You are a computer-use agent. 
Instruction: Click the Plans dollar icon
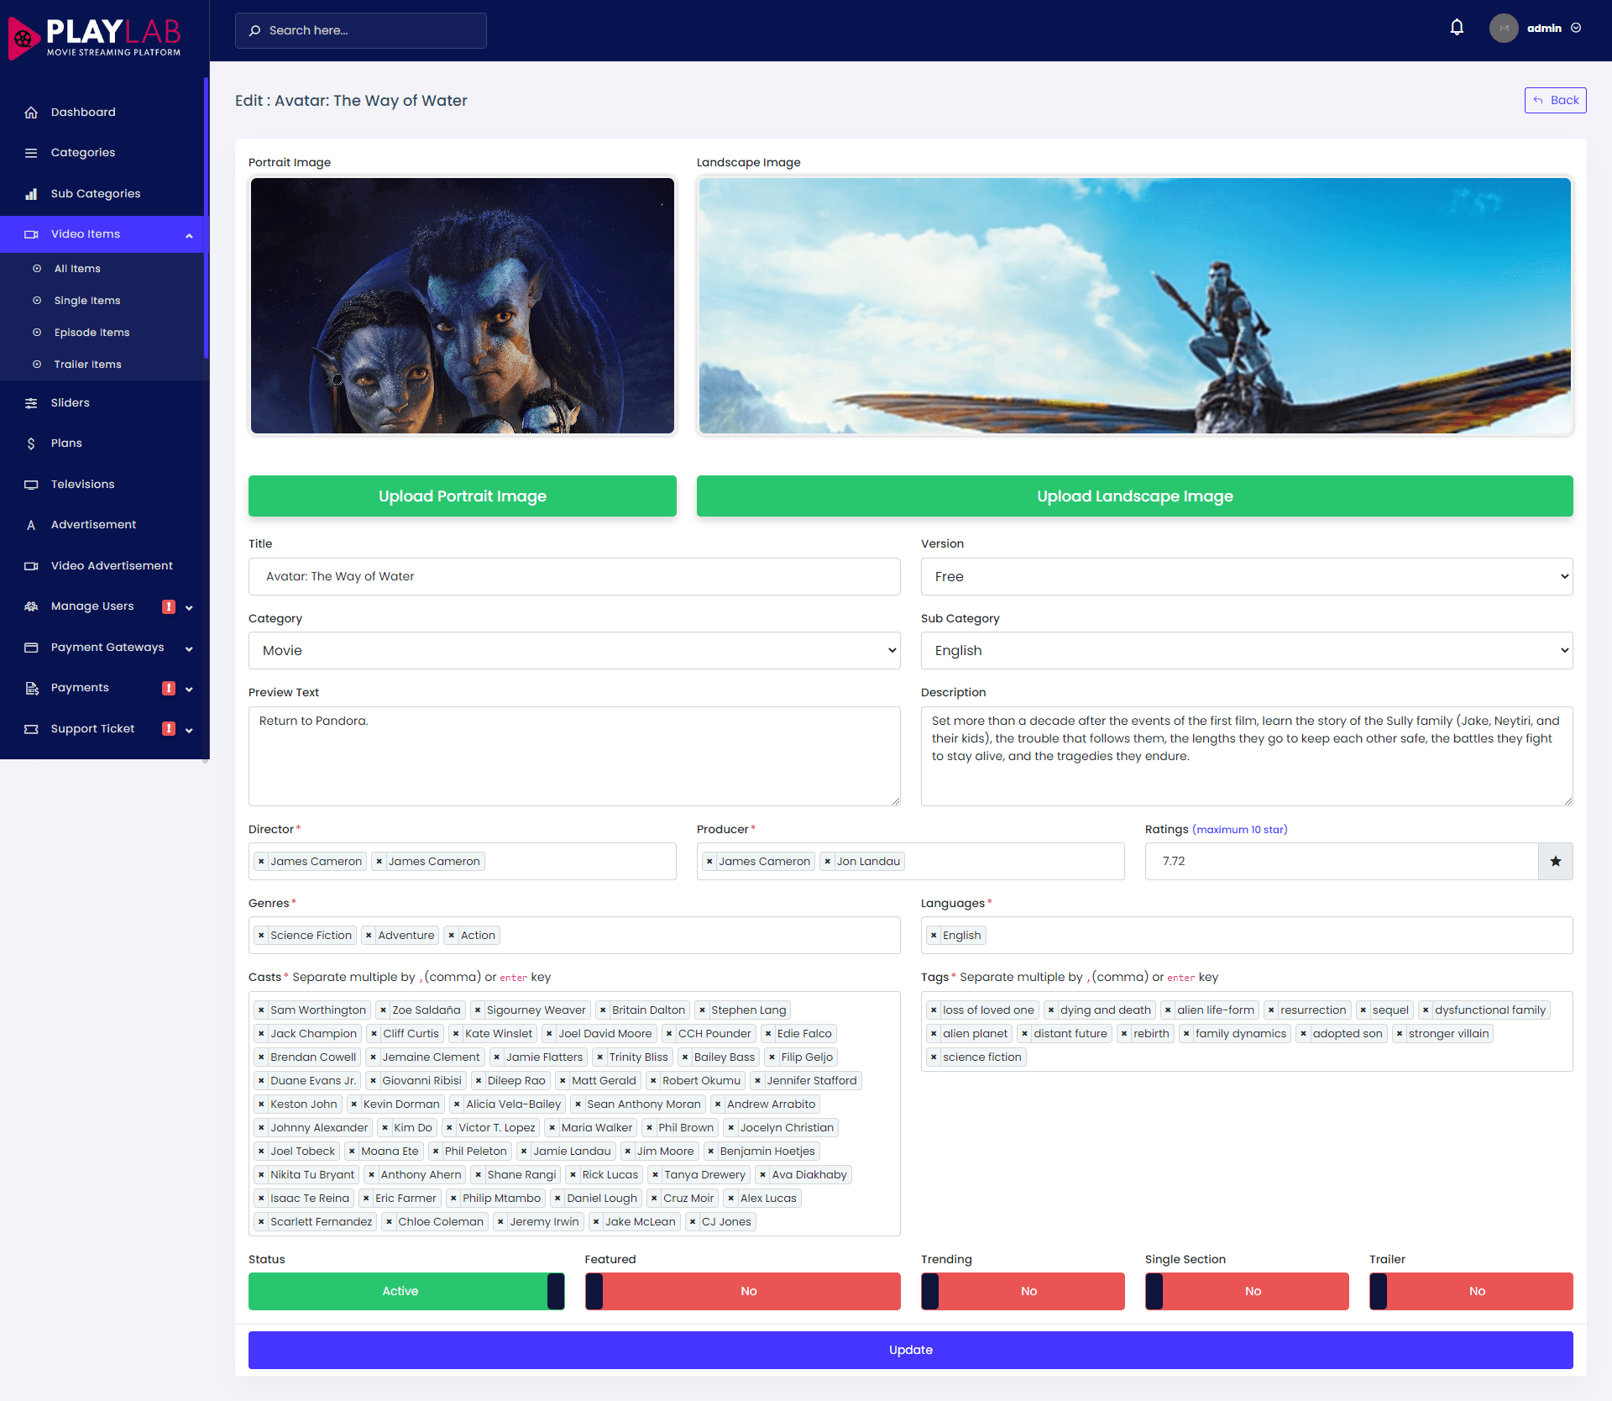(31, 443)
